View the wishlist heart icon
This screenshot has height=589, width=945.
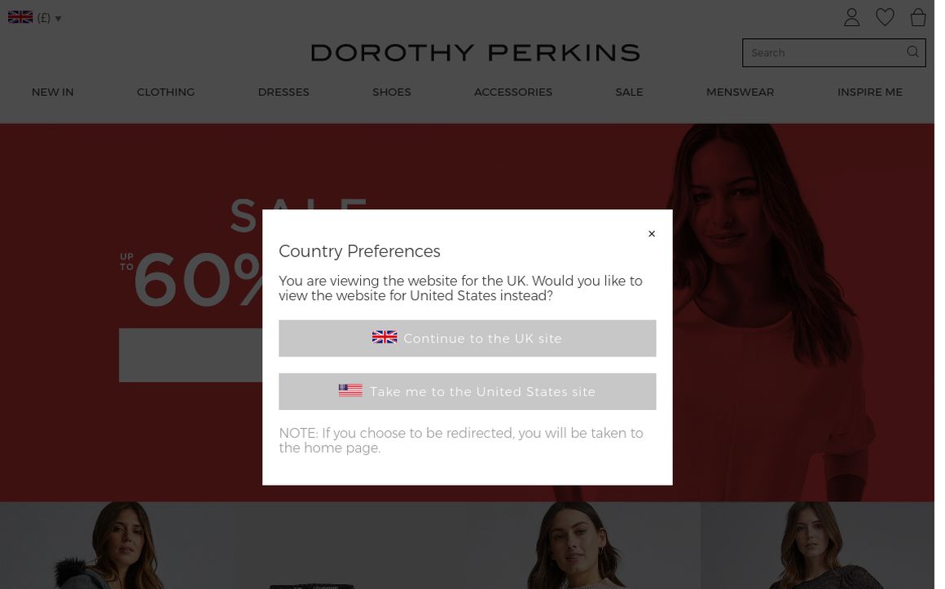tap(885, 17)
